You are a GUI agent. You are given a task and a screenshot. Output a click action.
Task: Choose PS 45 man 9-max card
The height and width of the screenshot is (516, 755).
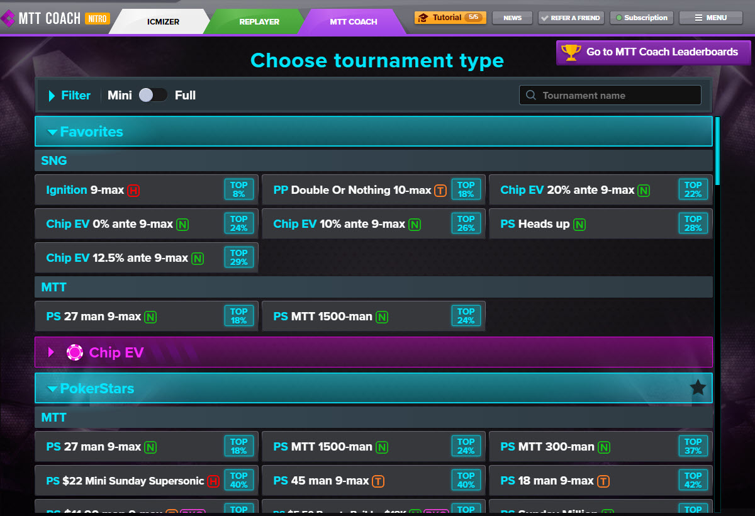tap(374, 480)
